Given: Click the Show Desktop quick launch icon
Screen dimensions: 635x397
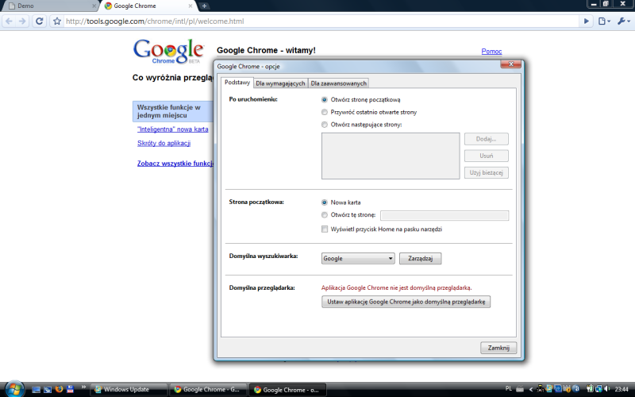Looking at the screenshot, I should click(36, 390).
